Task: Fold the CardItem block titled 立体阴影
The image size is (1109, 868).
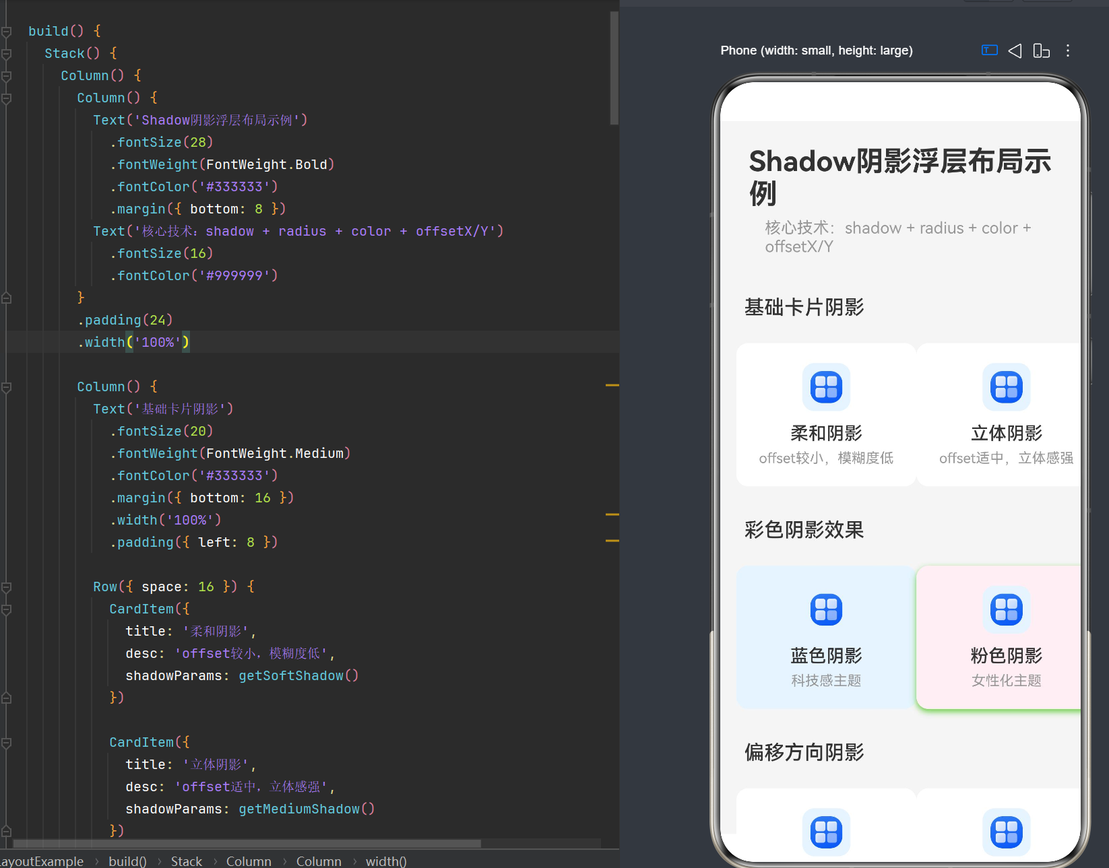Action: click(x=6, y=743)
